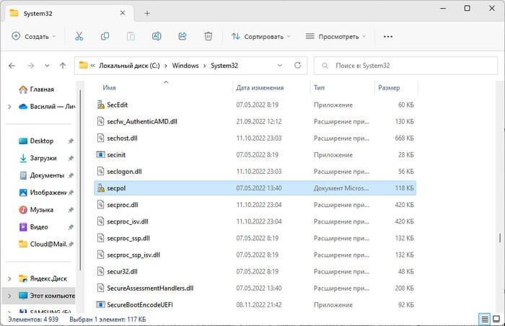The width and height of the screenshot is (505, 326).
Task: Open the Создать (Create) dropdown
Action: coord(34,36)
